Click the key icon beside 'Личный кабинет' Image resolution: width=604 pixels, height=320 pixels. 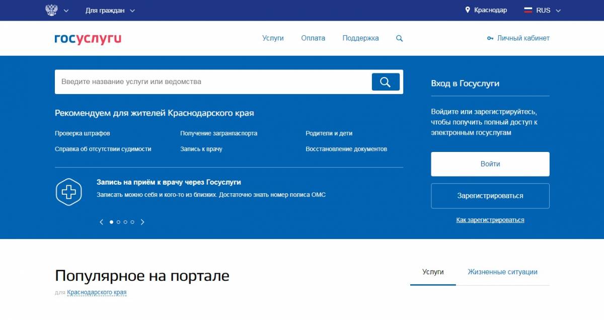pyautogui.click(x=490, y=38)
